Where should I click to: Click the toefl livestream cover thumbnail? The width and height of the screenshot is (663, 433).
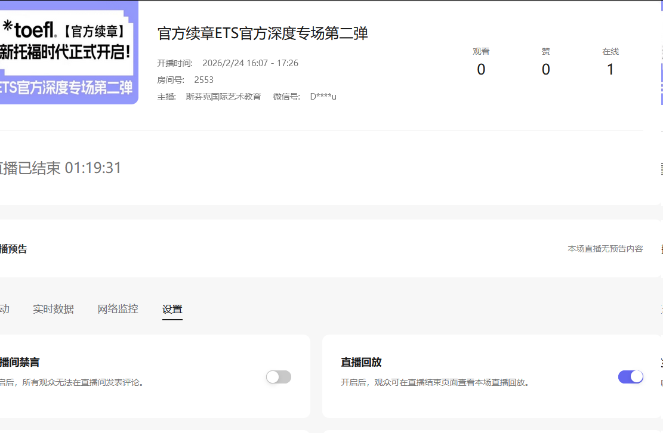69,52
